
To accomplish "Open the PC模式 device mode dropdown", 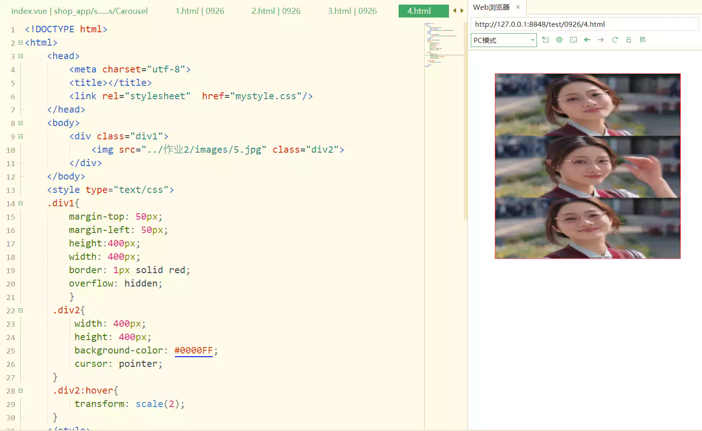I will click(x=504, y=40).
